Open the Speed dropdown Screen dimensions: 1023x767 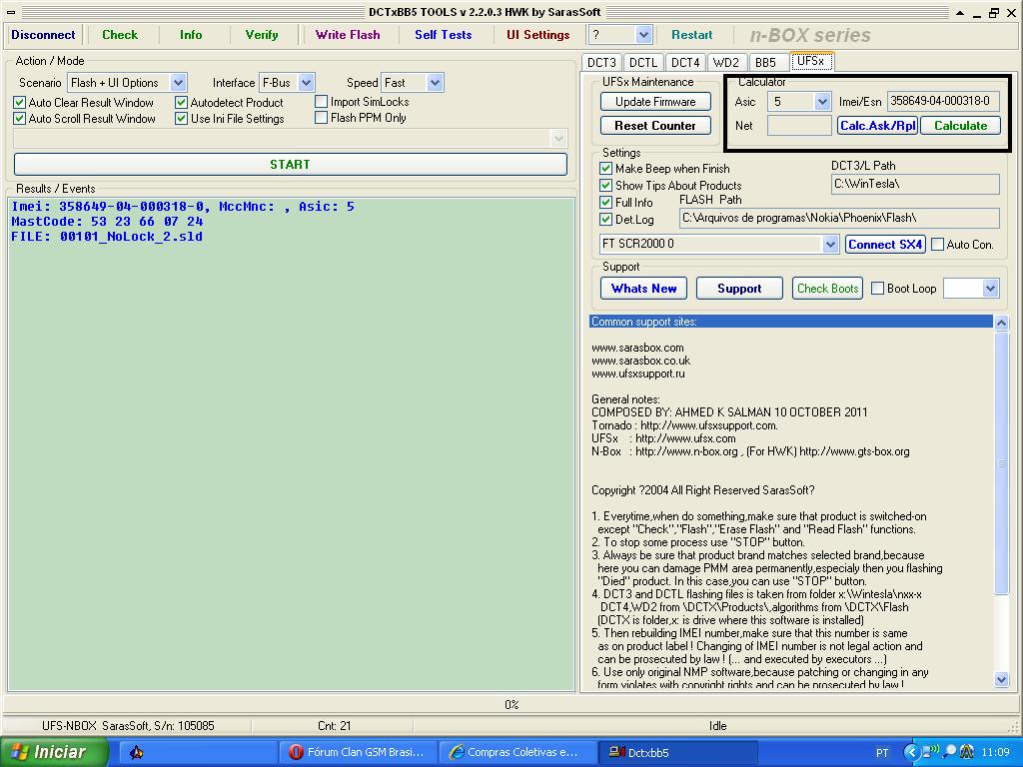436,83
